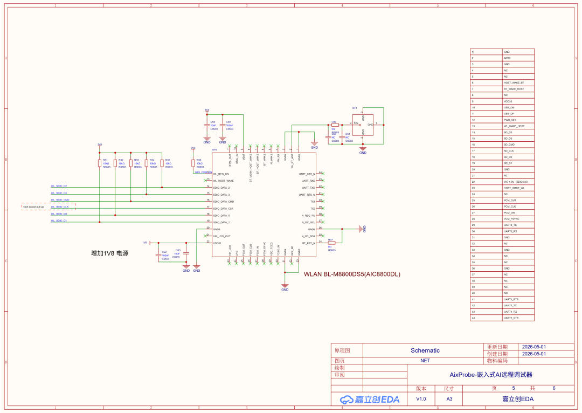The height and width of the screenshot is (413, 582).
Task: Click the VDDIO pin label on U16
Action: pos(217,243)
